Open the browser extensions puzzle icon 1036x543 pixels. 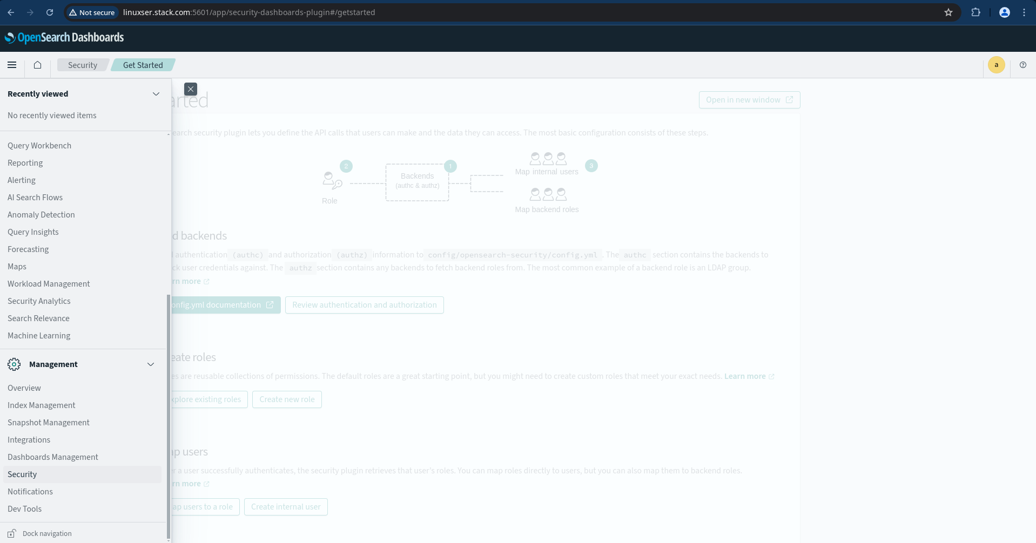pos(976,12)
